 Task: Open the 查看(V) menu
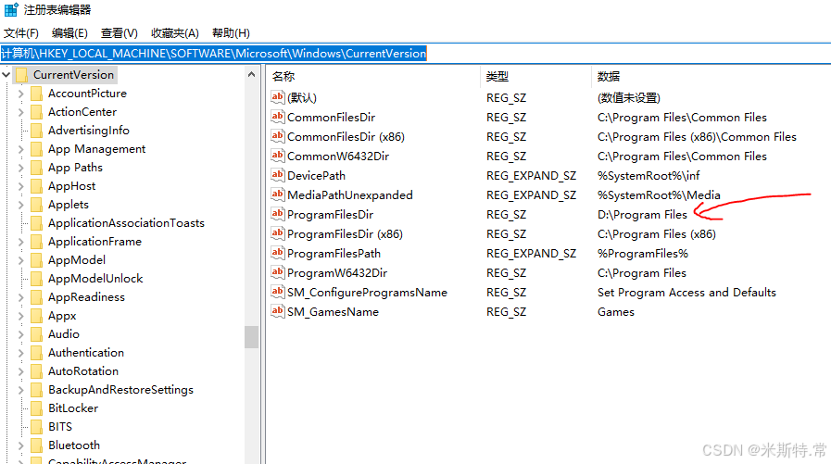(120, 33)
